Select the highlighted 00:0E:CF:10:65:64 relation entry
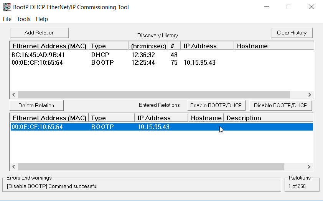 pyautogui.click(x=162, y=127)
